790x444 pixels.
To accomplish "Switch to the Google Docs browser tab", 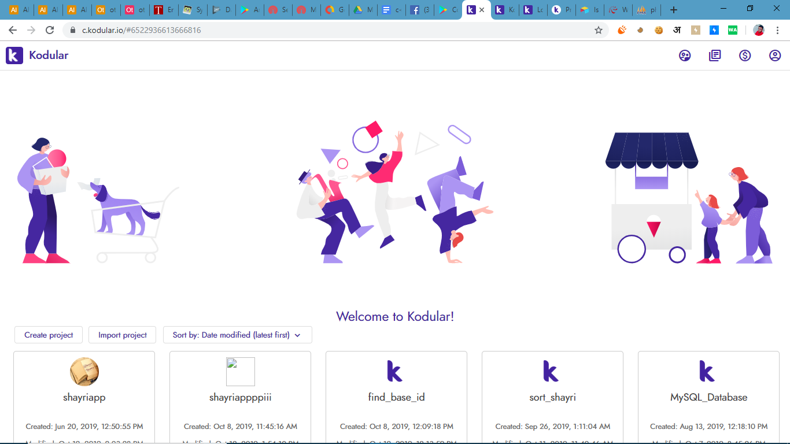I will [x=392, y=10].
